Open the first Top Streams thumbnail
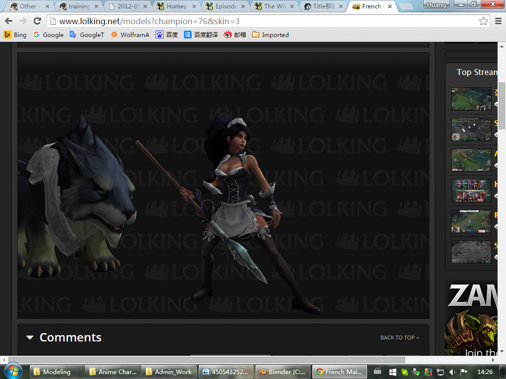The width and height of the screenshot is (506, 379). (x=471, y=99)
